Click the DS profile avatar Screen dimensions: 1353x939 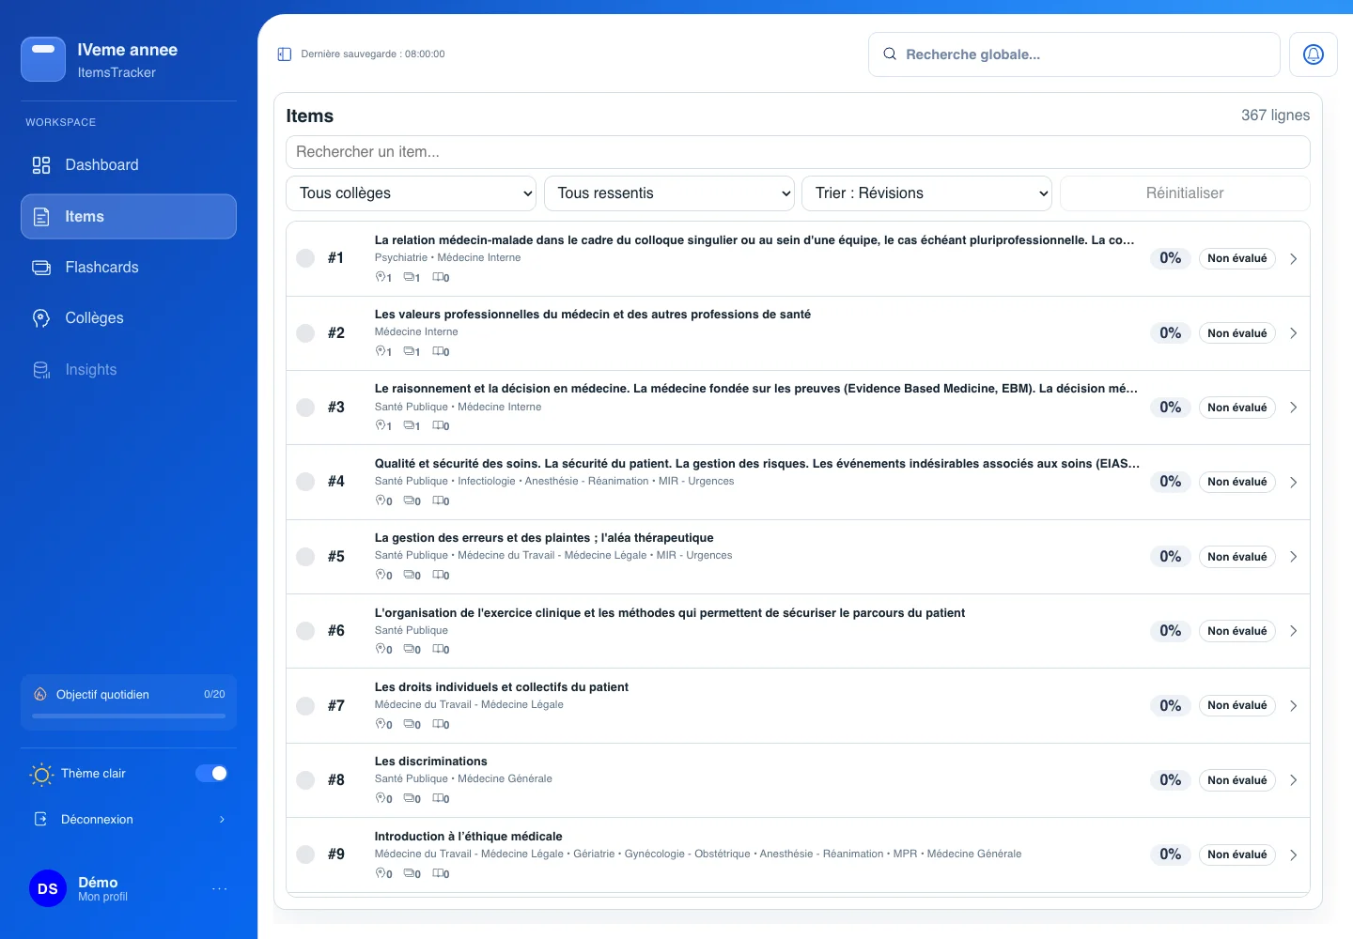48,888
